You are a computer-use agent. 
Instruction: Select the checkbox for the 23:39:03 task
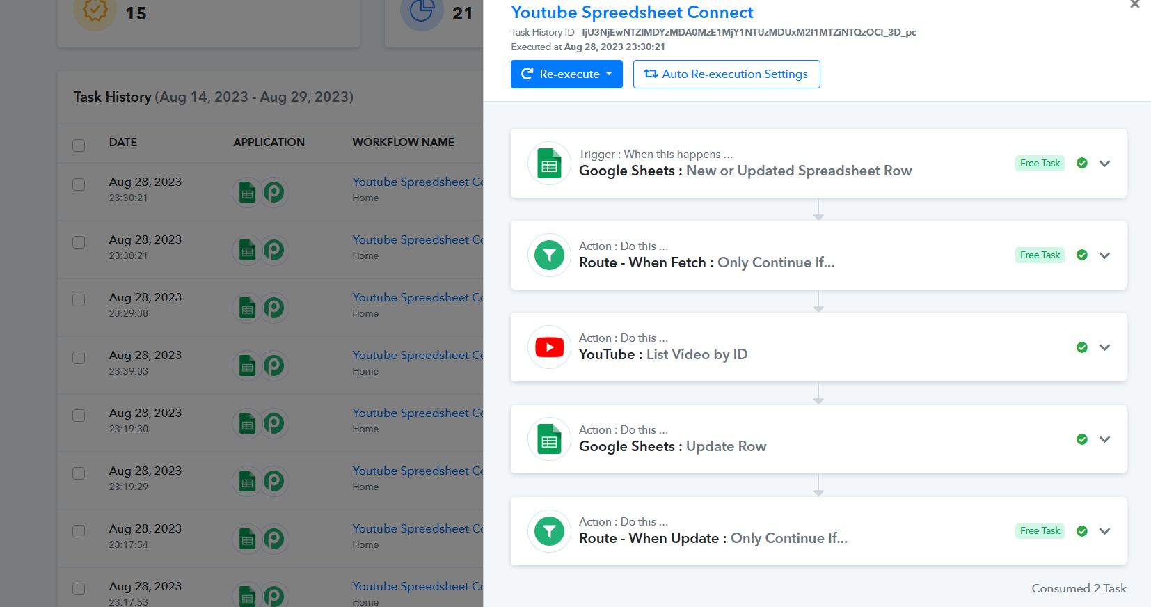pos(79,358)
